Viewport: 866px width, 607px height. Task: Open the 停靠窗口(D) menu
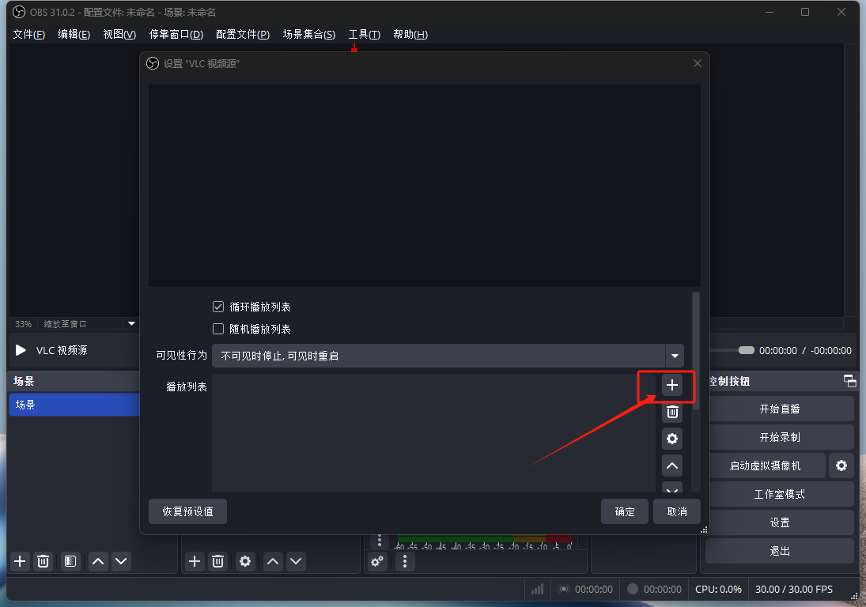coord(176,34)
